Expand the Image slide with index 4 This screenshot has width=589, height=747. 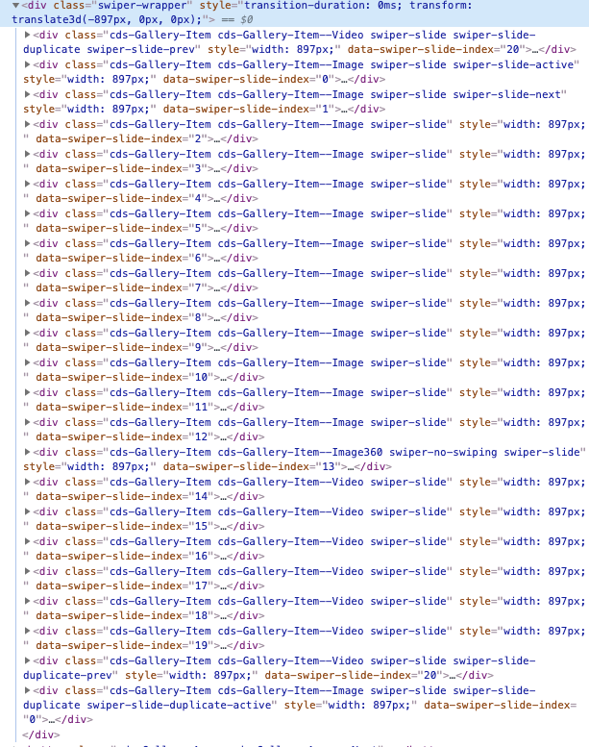pyautogui.click(x=28, y=184)
